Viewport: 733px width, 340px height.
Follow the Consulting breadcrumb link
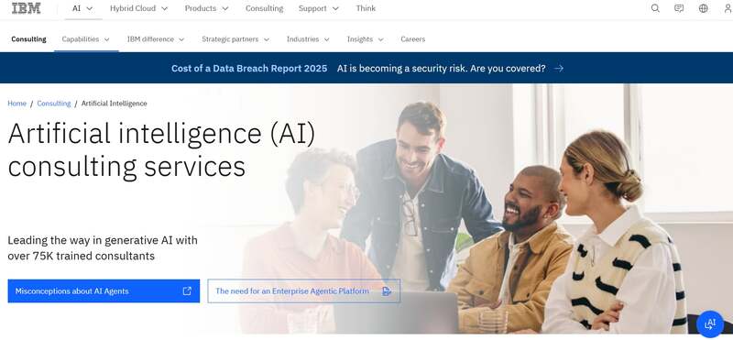point(54,104)
